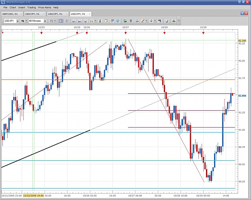This screenshot has height=200, width=251.
Task: Click the add indicator picture icon
Action: point(125,21)
